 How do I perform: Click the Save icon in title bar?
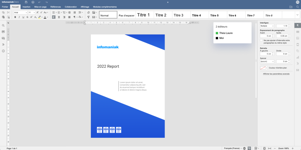[26, 2]
